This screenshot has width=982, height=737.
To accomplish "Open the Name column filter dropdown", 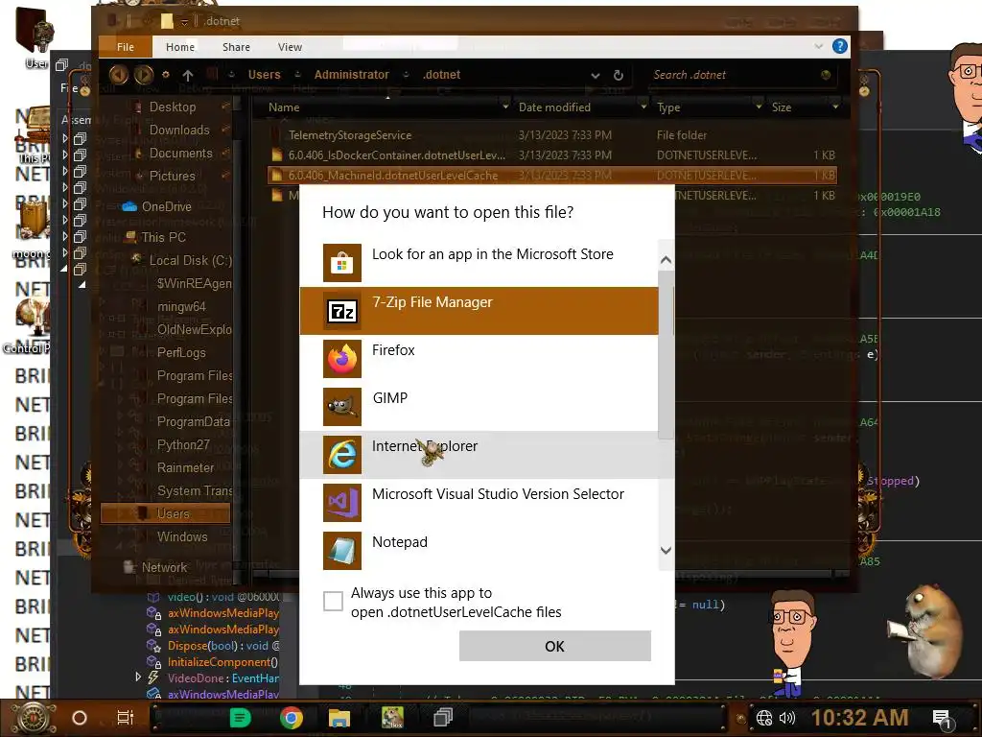I will tap(505, 107).
